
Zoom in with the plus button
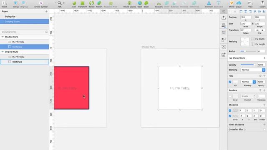pyautogui.click(x=64, y=3)
